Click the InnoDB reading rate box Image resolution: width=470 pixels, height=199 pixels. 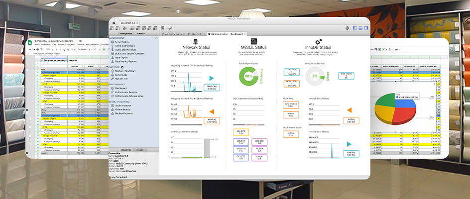pos(352,154)
